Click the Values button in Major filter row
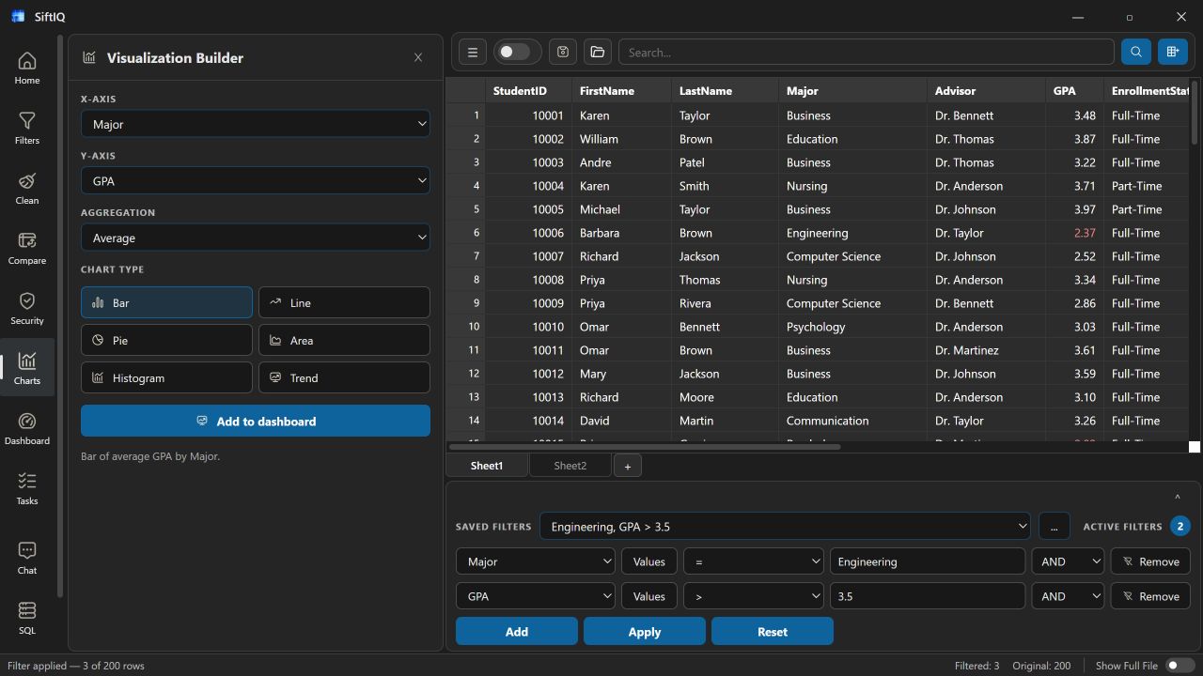This screenshot has height=676, width=1203. click(x=649, y=561)
